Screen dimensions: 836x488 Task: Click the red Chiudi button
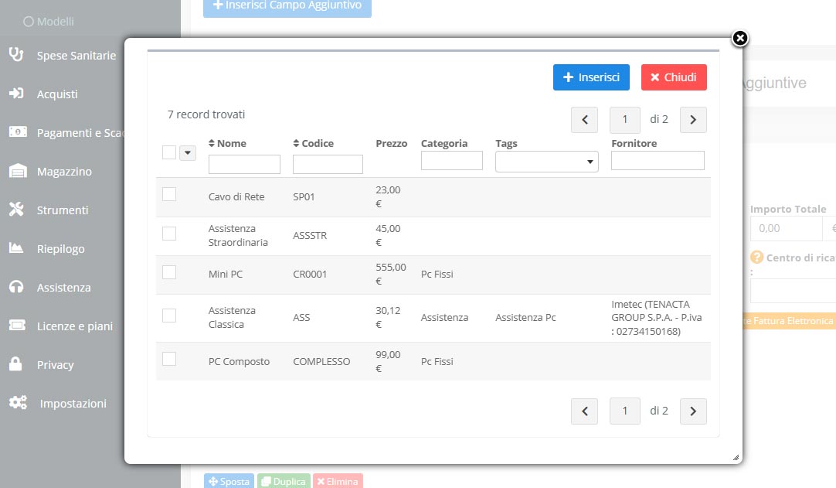pos(674,77)
